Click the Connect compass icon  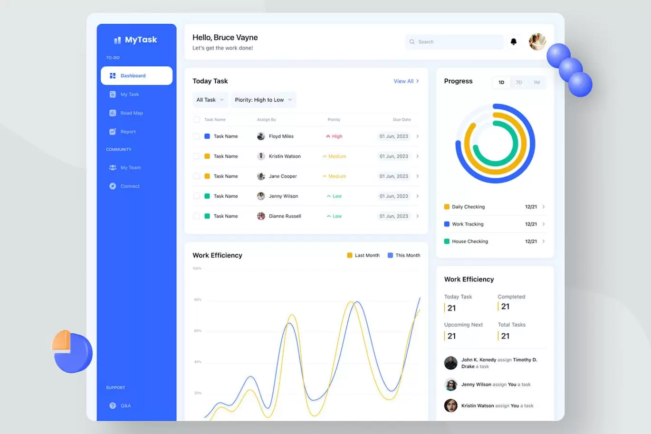(x=113, y=186)
